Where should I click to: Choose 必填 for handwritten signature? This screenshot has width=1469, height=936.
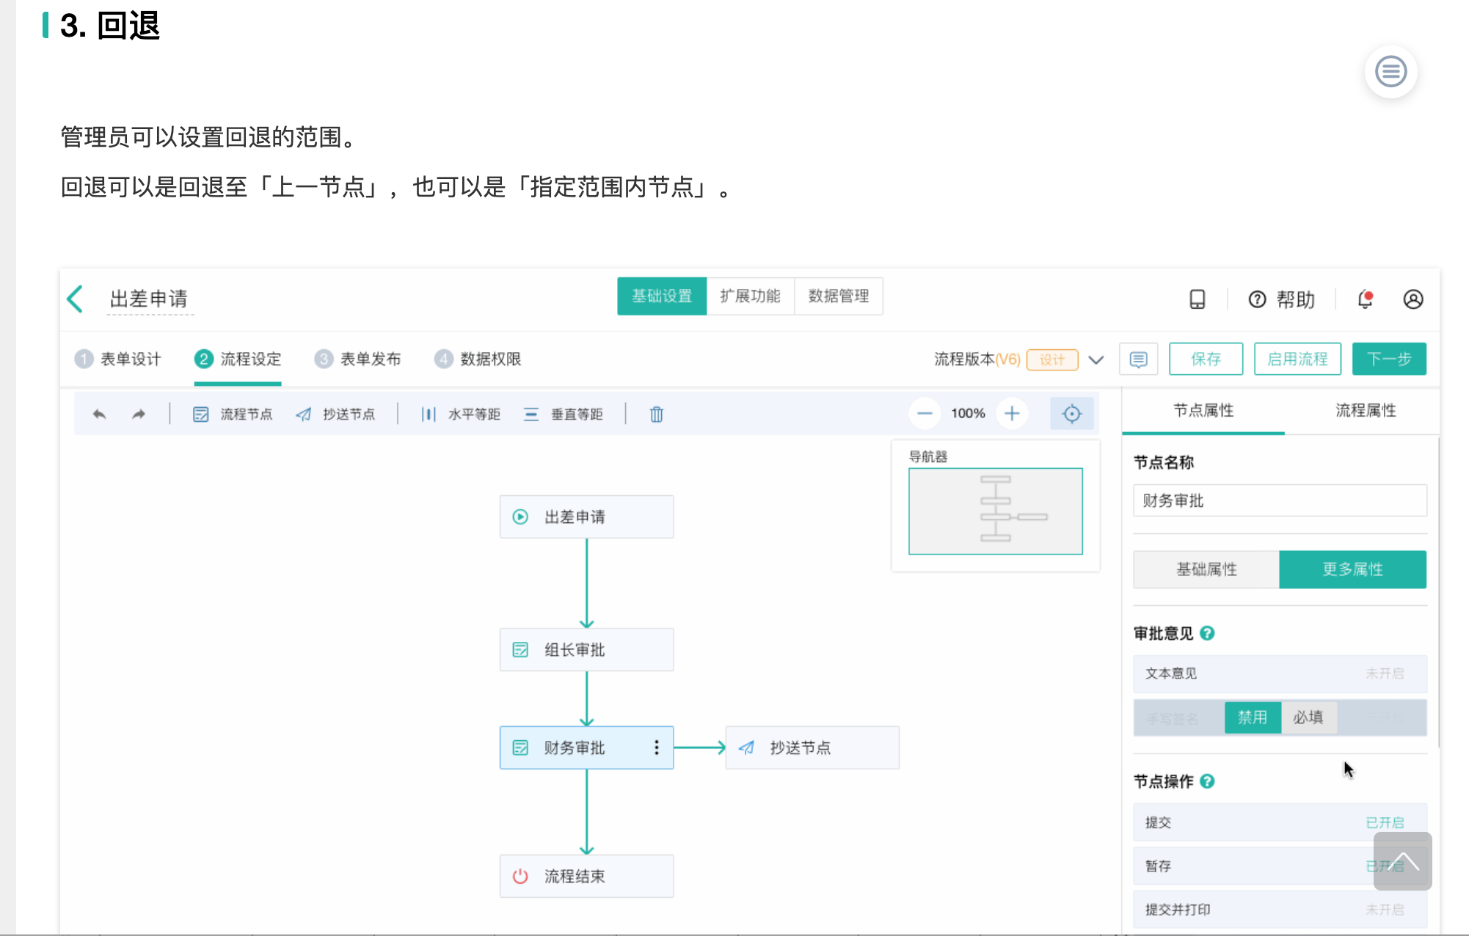coord(1308,717)
